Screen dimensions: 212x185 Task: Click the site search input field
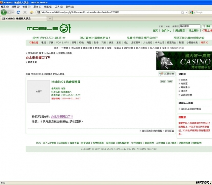click(x=190, y=26)
